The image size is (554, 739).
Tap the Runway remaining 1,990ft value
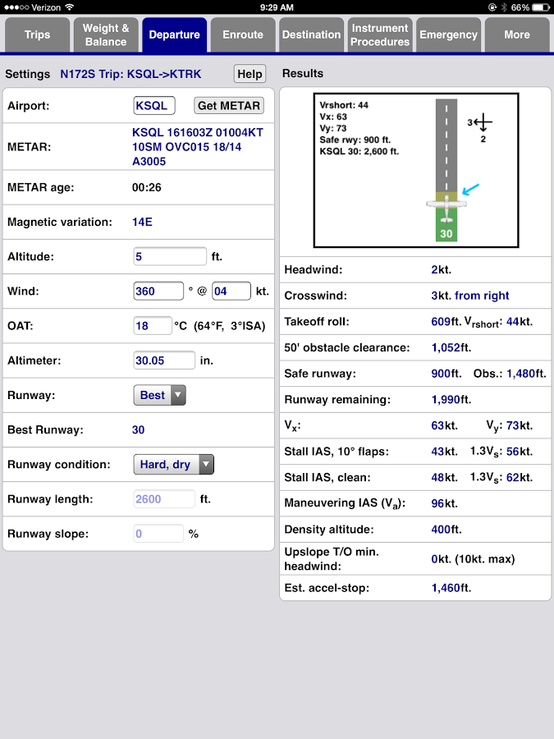(451, 400)
